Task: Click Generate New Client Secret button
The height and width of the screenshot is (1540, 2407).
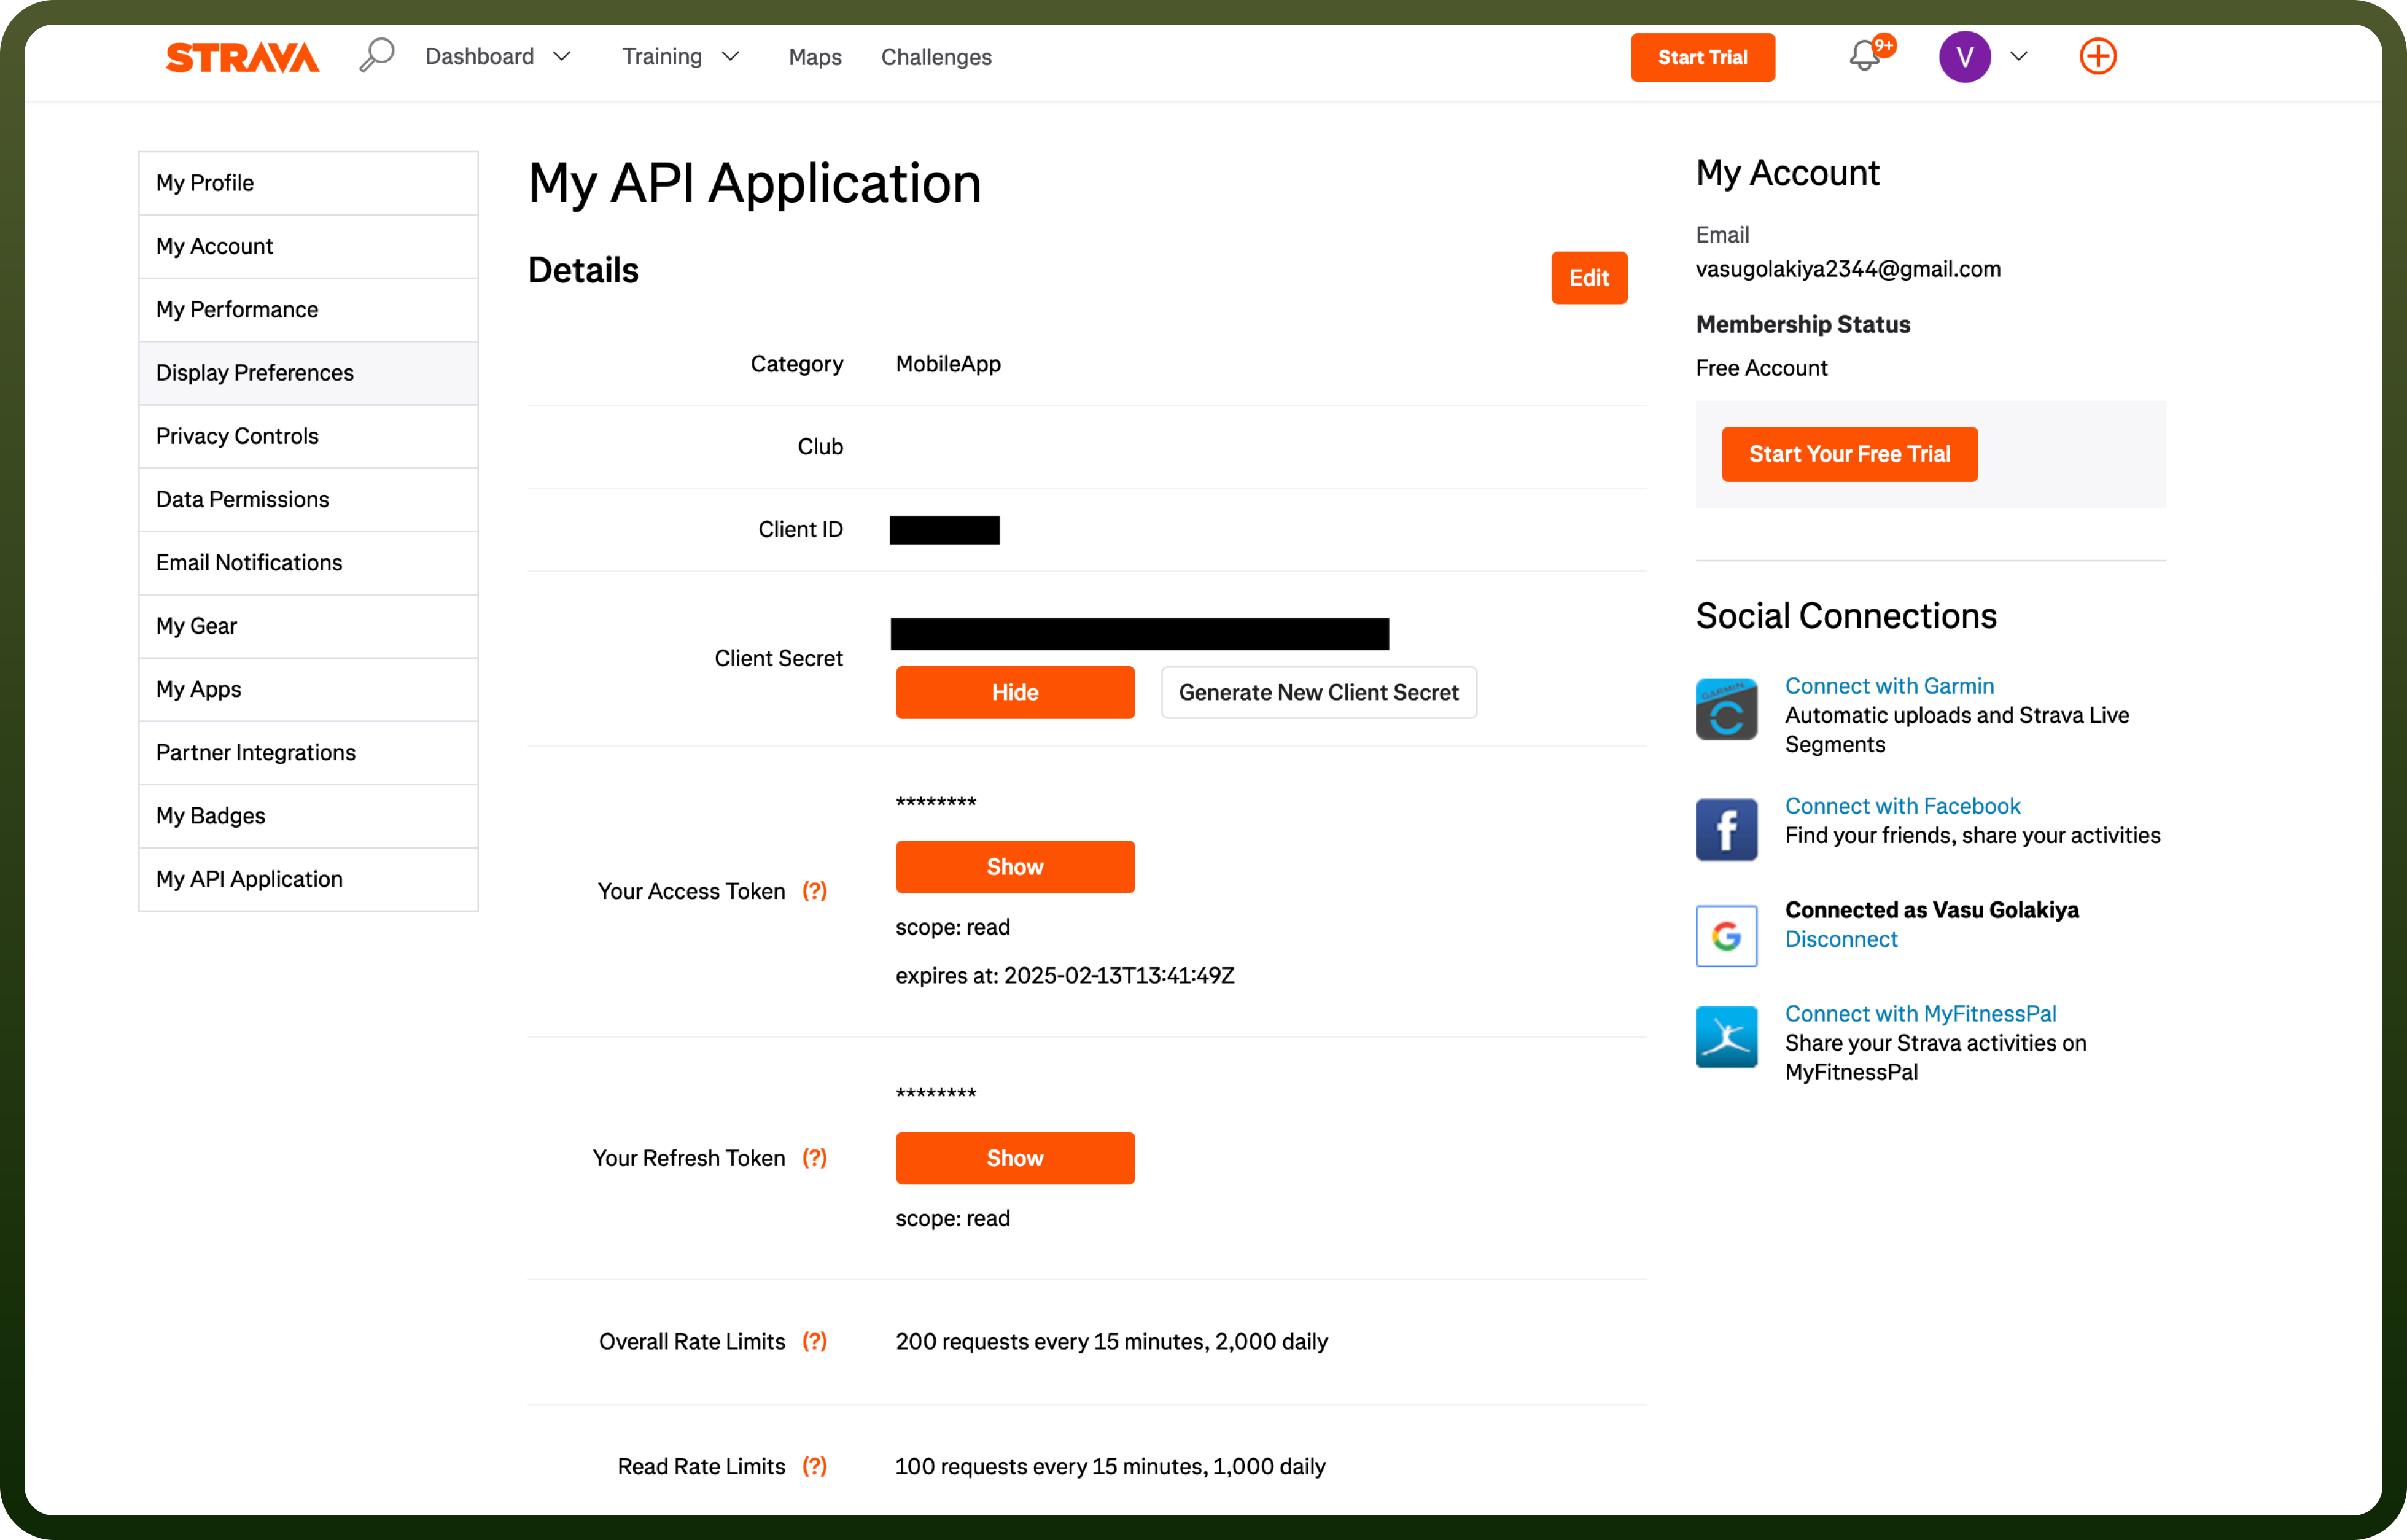Action: click(x=1319, y=692)
